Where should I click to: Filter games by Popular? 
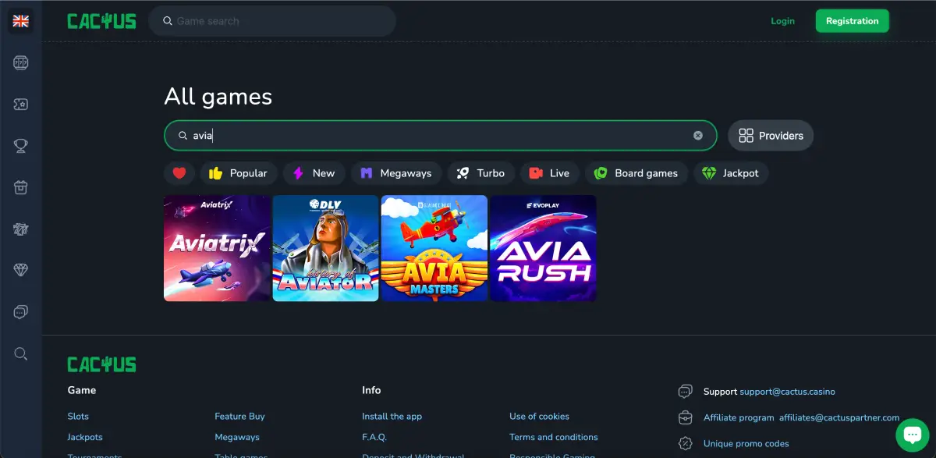pyautogui.click(x=238, y=173)
